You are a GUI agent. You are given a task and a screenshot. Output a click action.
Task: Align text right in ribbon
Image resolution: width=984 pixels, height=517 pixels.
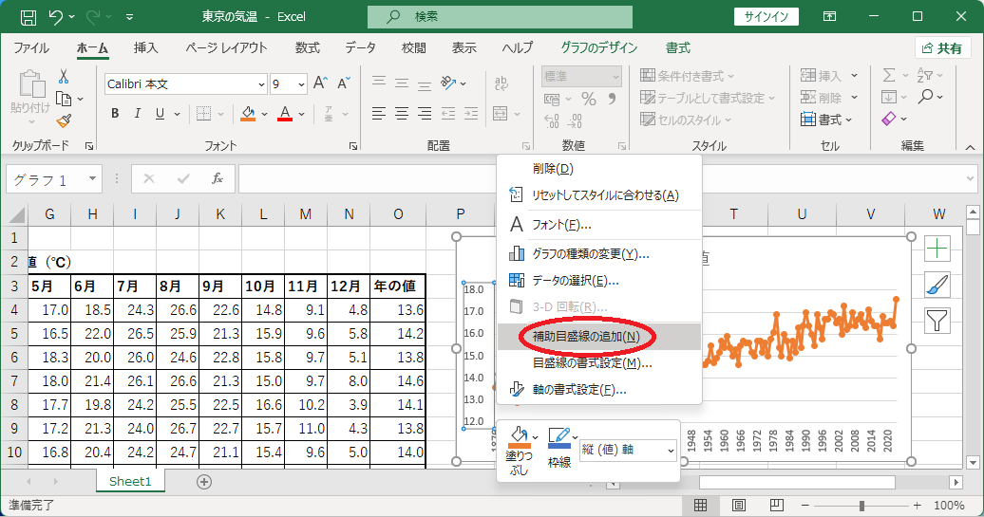click(425, 114)
